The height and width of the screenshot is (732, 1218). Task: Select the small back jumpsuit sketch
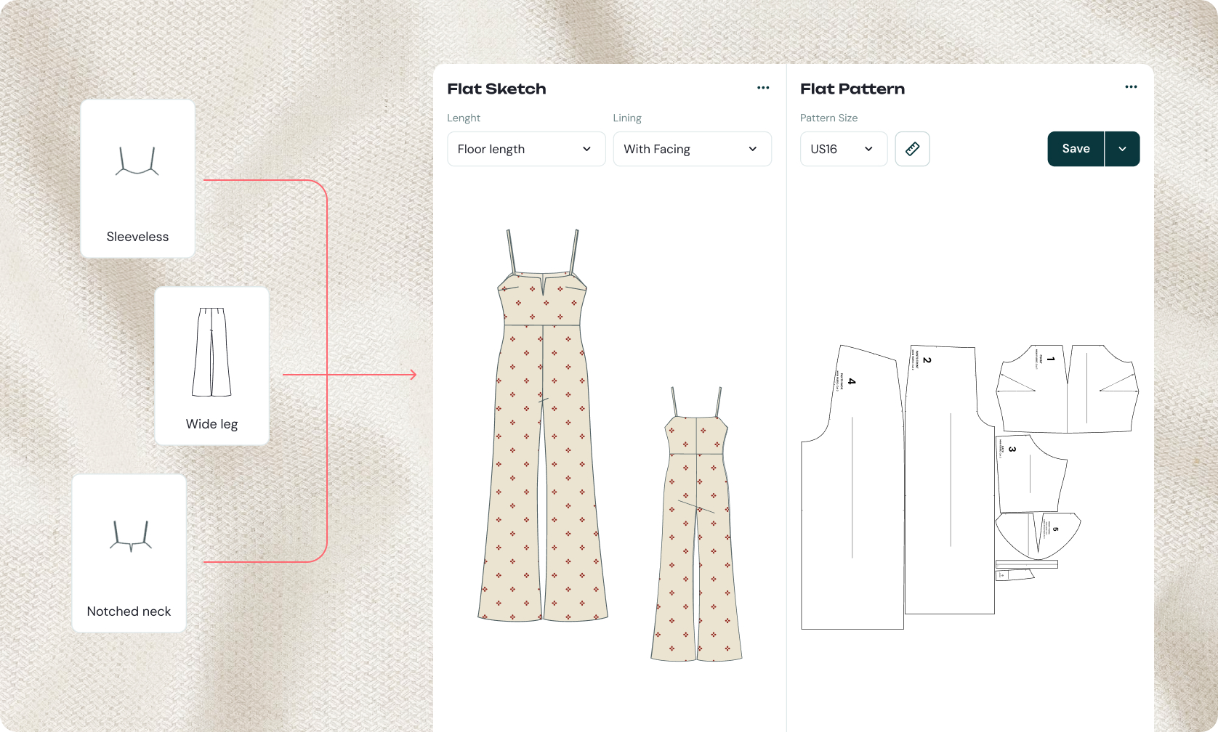coord(696,524)
